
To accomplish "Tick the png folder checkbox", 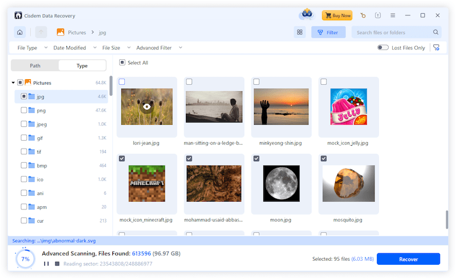I will point(23,110).
